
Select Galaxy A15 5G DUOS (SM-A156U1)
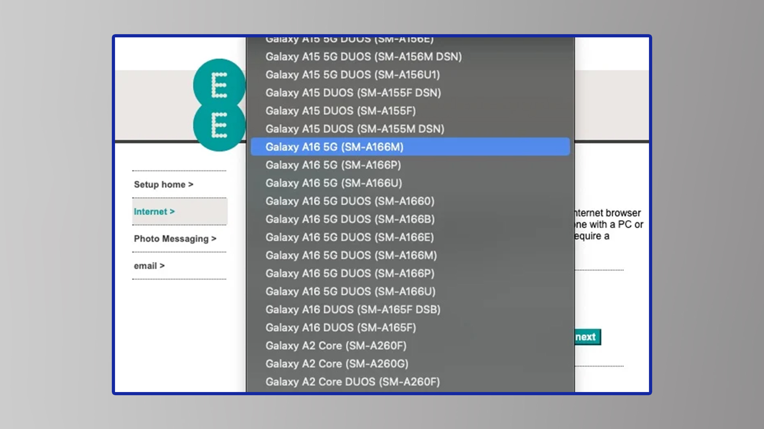pos(410,75)
